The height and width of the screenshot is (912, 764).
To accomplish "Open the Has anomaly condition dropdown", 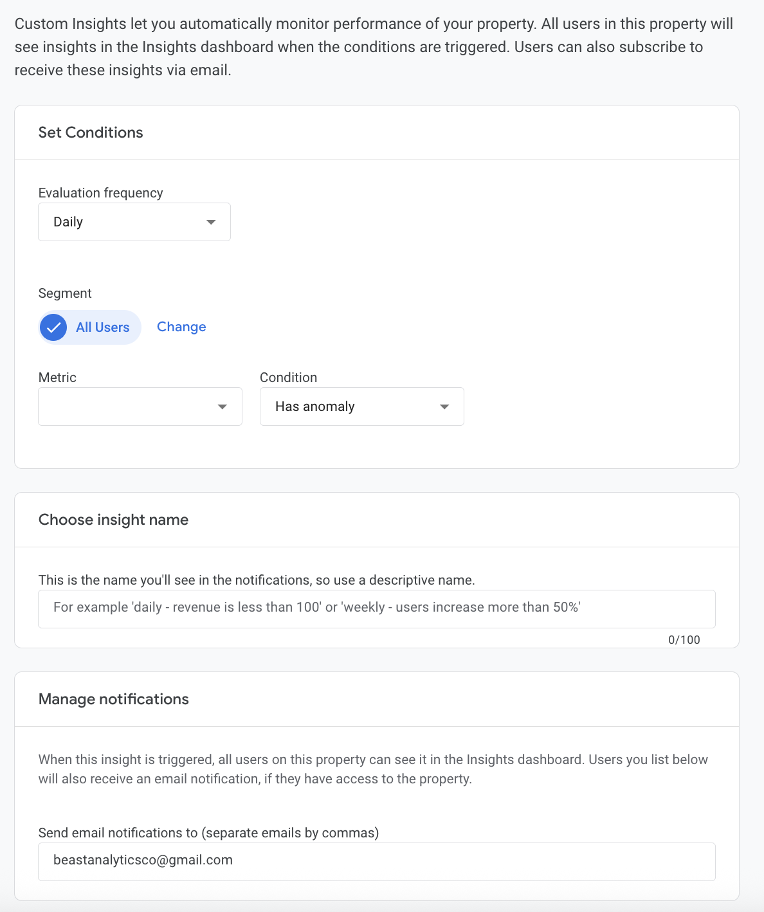I will (x=361, y=407).
